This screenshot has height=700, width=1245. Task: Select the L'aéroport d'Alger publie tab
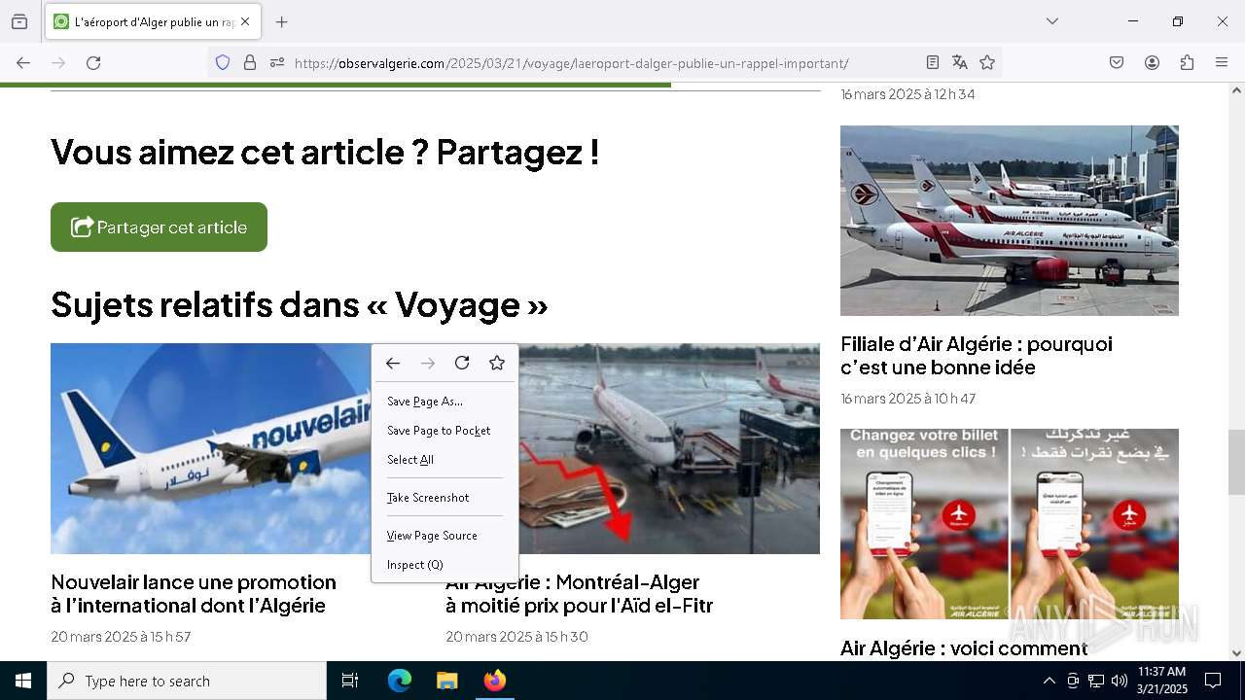(x=153, y=21)
